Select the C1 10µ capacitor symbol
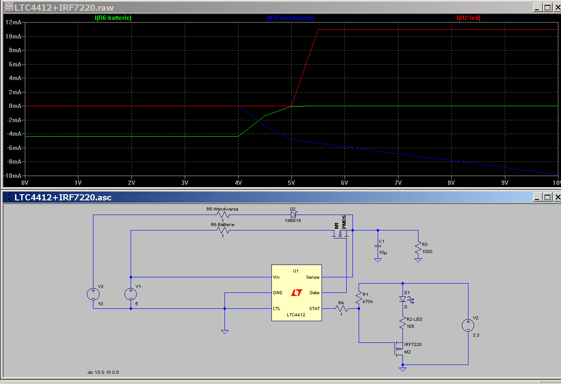Image resolution: width=561 pixels, height=384 pixels. (x=378, y=246)
